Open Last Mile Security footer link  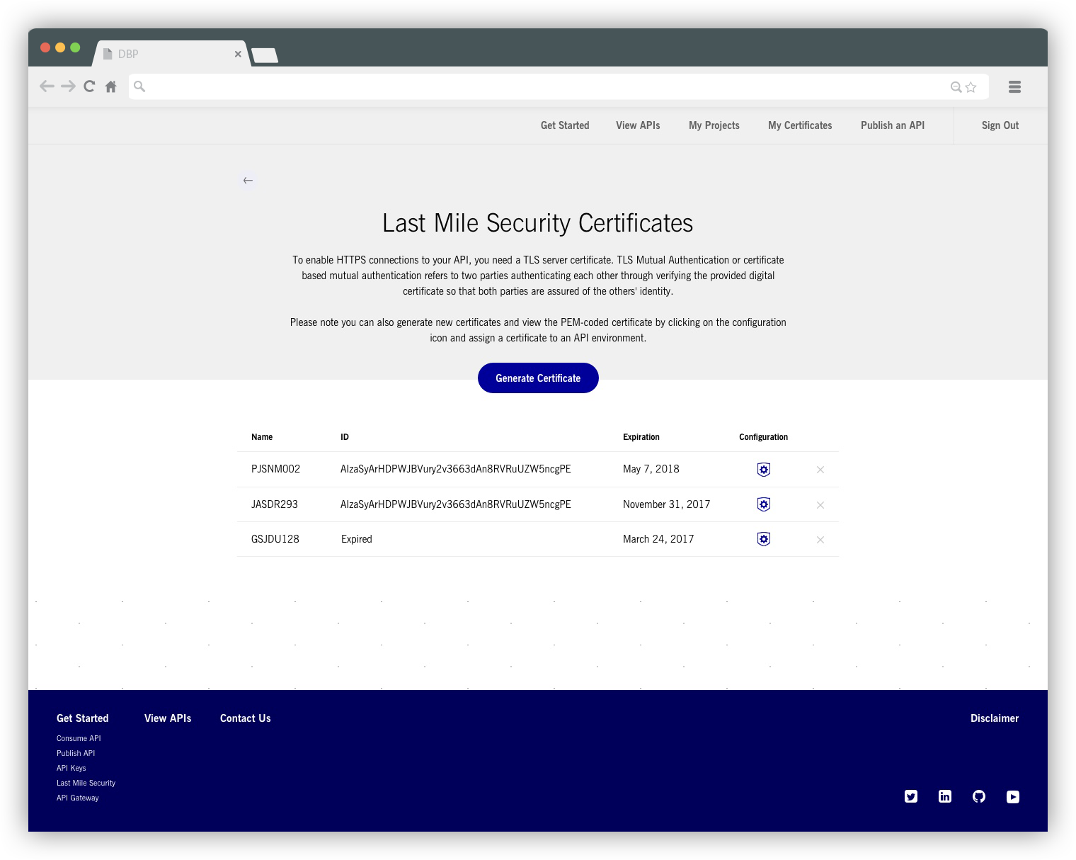coord(86,783)
